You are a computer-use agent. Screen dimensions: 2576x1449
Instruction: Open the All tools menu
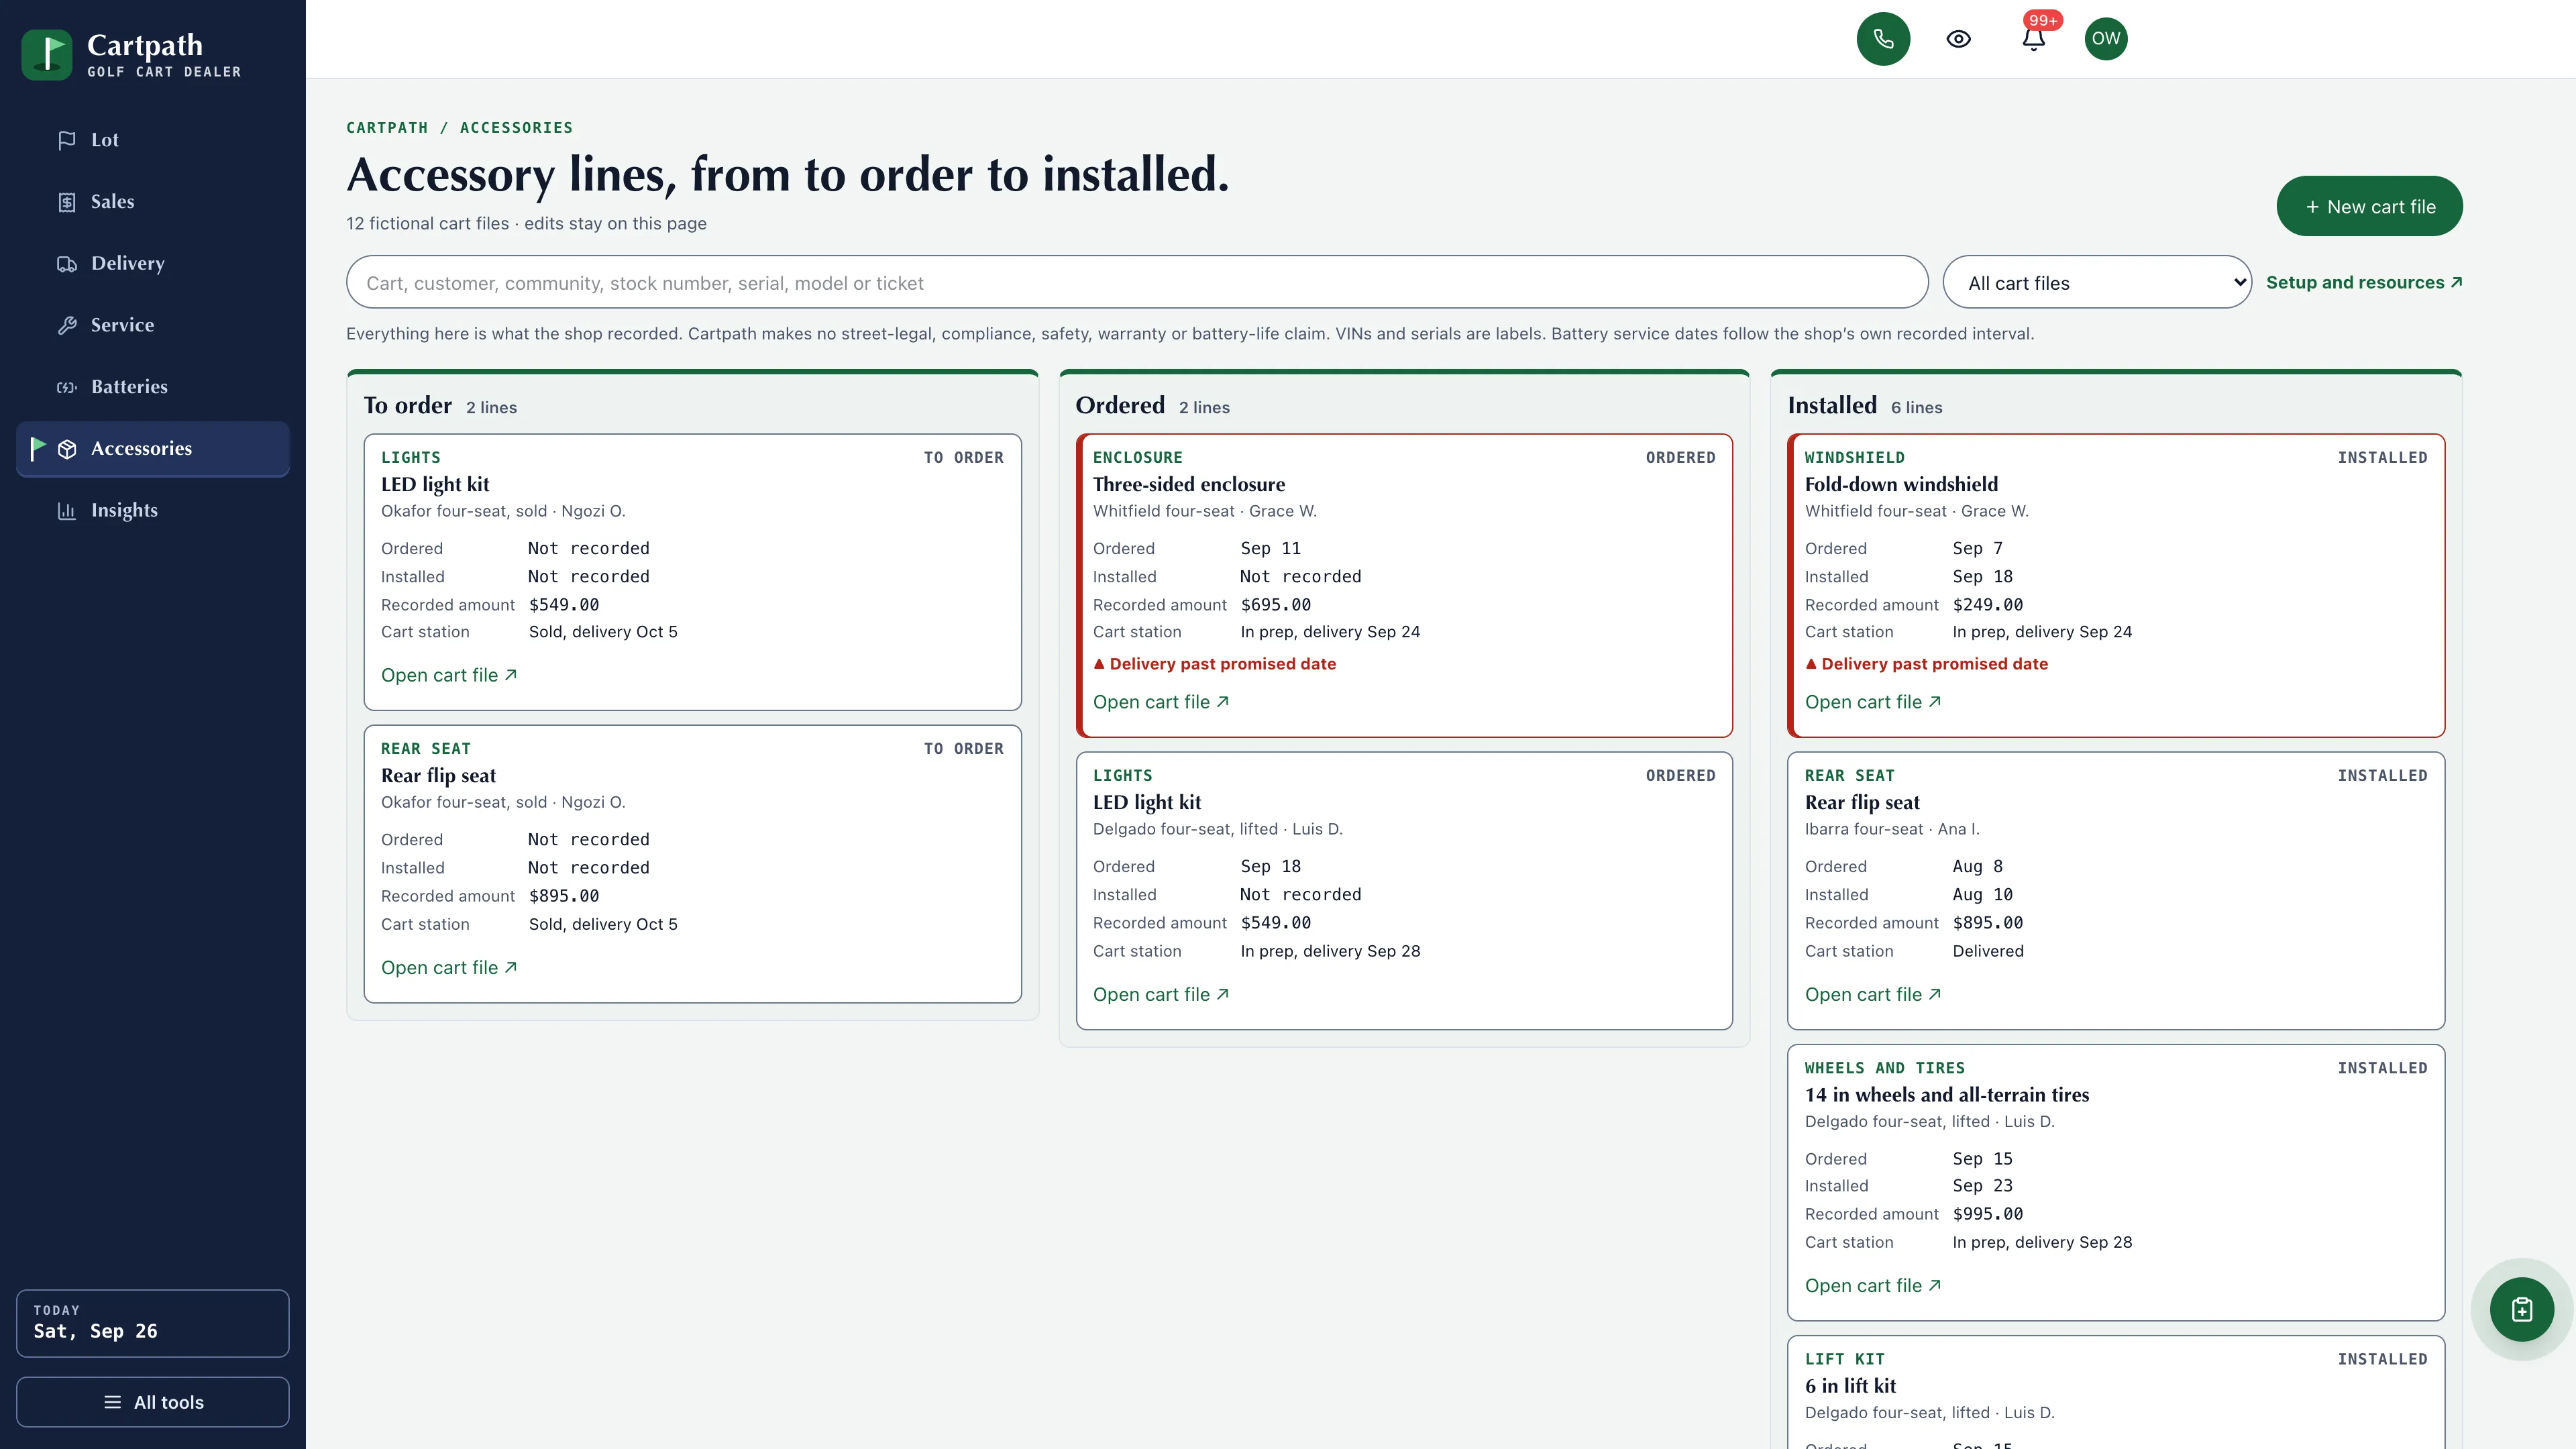click(152, 1402)
